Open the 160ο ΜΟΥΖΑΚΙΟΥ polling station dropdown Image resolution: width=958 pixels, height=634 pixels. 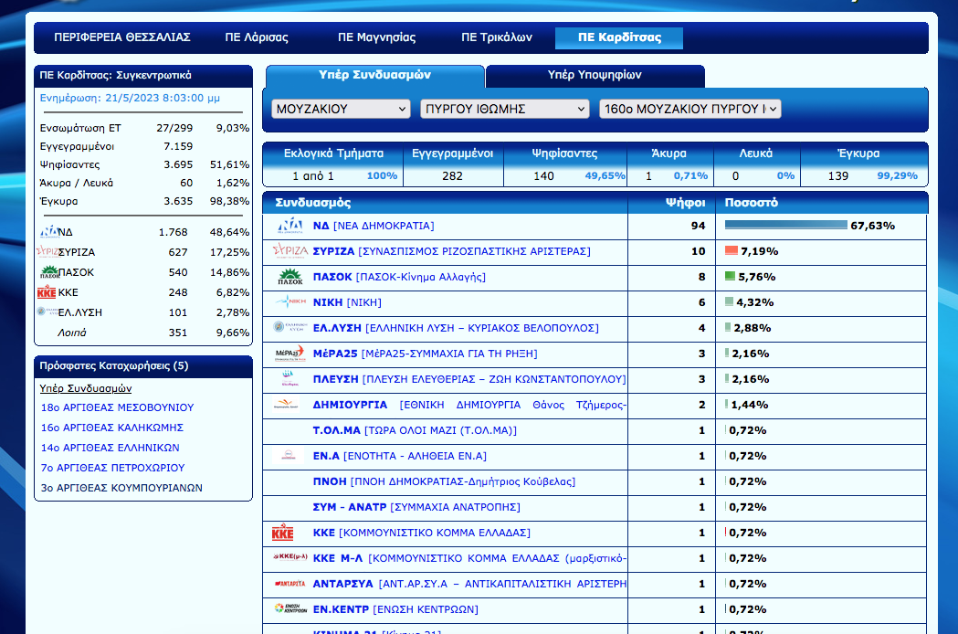click(690, 109)
